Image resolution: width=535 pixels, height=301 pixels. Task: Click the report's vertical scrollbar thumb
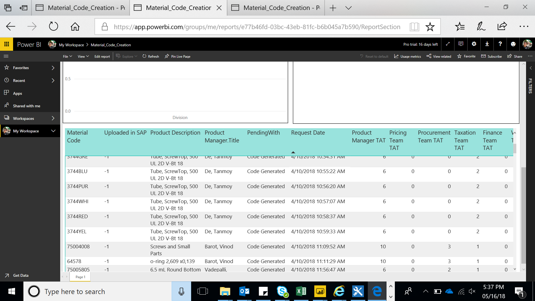click(x=524, y=215)
